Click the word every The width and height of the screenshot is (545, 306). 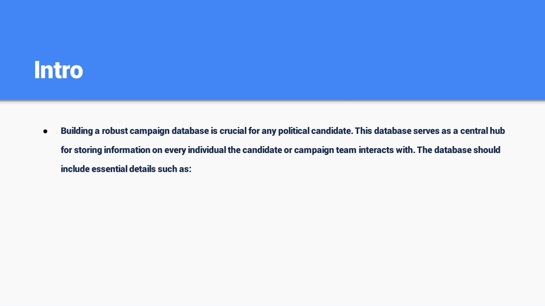point(175,150)
